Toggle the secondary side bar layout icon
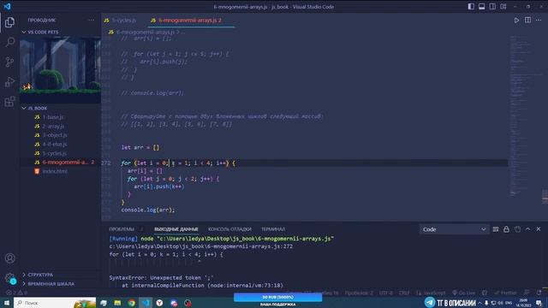The width and height of the screenshot is (548, 308). point(492,7)
